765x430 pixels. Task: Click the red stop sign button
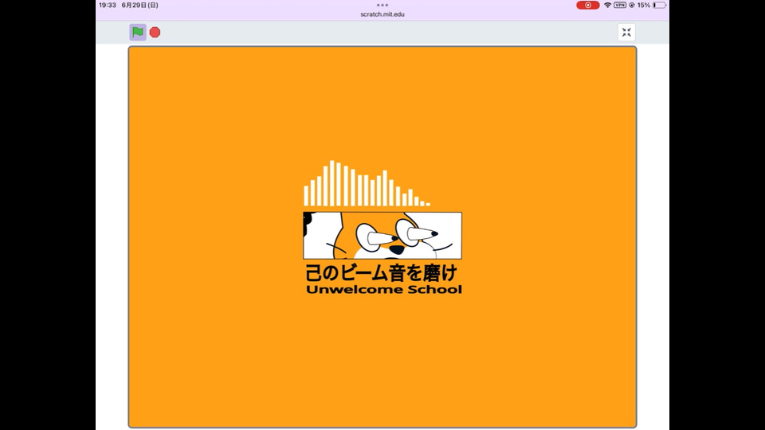click(155, 32)
